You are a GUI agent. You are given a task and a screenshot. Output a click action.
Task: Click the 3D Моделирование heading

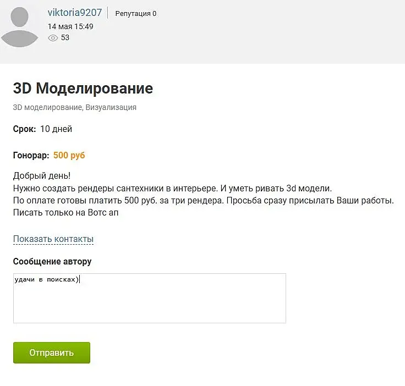coord(83,89)
